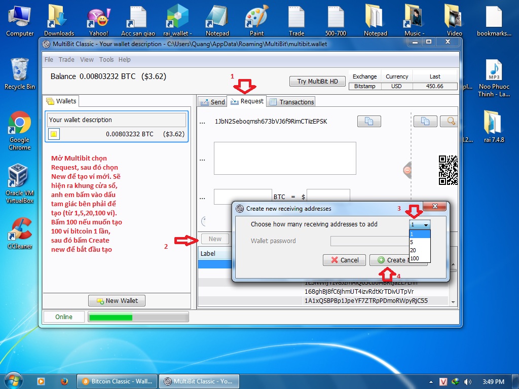The height and width of the screenshot is (389, 519).
Task: Zoom the QR code with magnifier icon
Action: pyautogui.click(x=450, y=121)
